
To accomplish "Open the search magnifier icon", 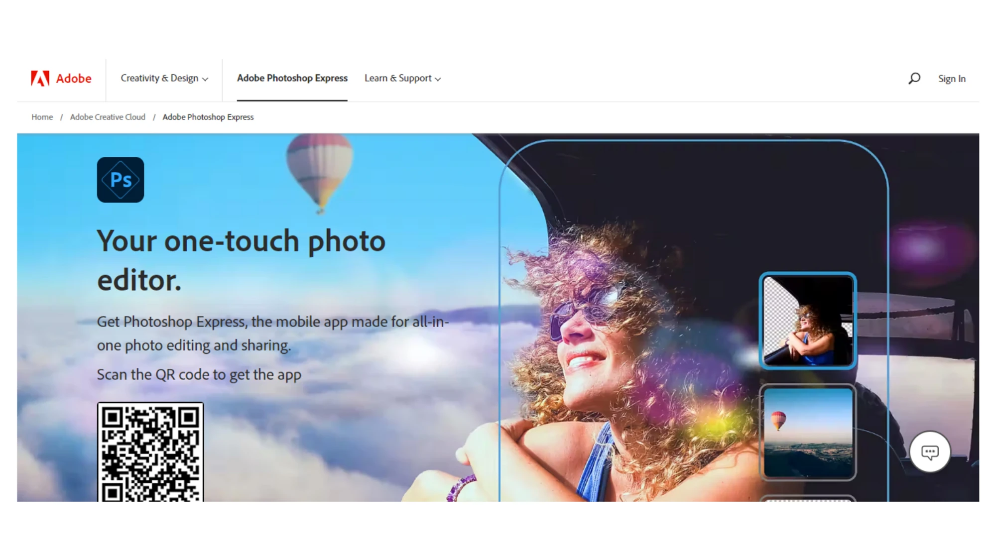I will (x=914, y=78).
